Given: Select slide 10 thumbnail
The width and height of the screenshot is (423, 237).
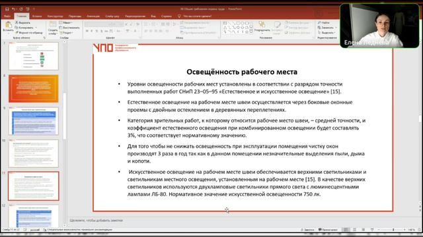Looking at the screenshot, I should (x=34, y=153).
